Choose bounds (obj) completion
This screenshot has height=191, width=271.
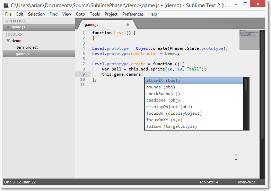point(194,87)
